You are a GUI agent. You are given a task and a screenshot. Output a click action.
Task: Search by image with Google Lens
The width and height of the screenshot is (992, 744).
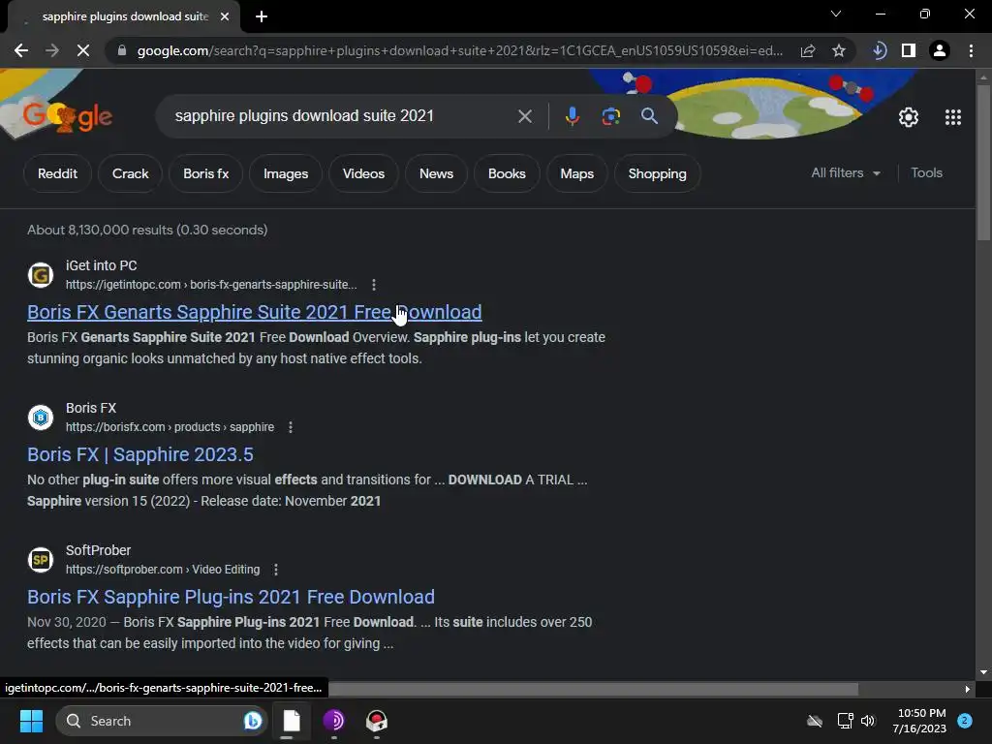click(x=610, y=116)
